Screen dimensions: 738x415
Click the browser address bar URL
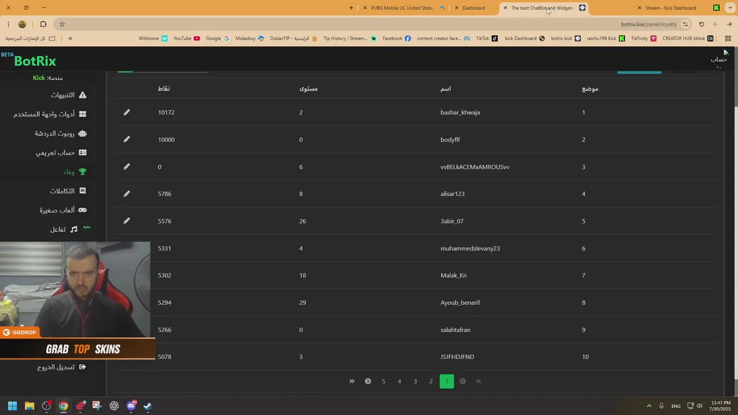pyautogui.click(x=649, y=24)
